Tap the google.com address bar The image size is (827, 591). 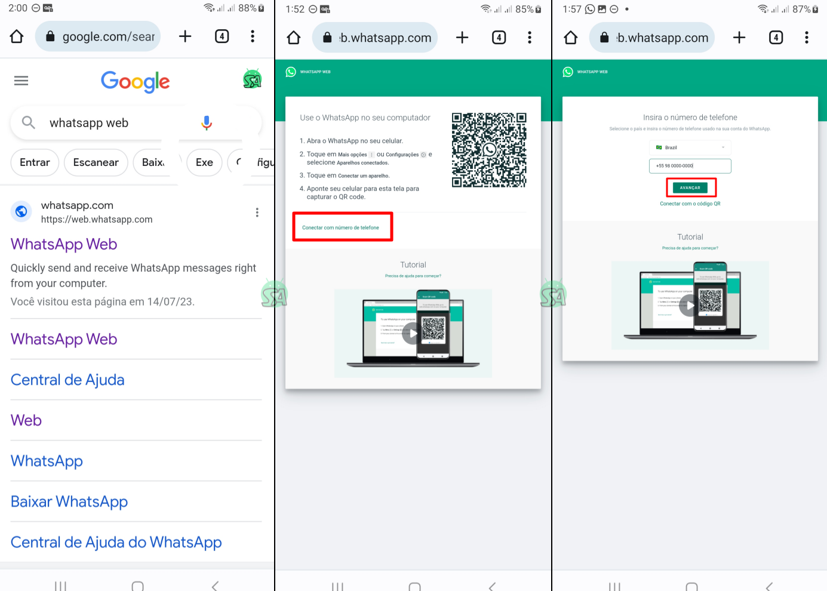tap(98, 36)
